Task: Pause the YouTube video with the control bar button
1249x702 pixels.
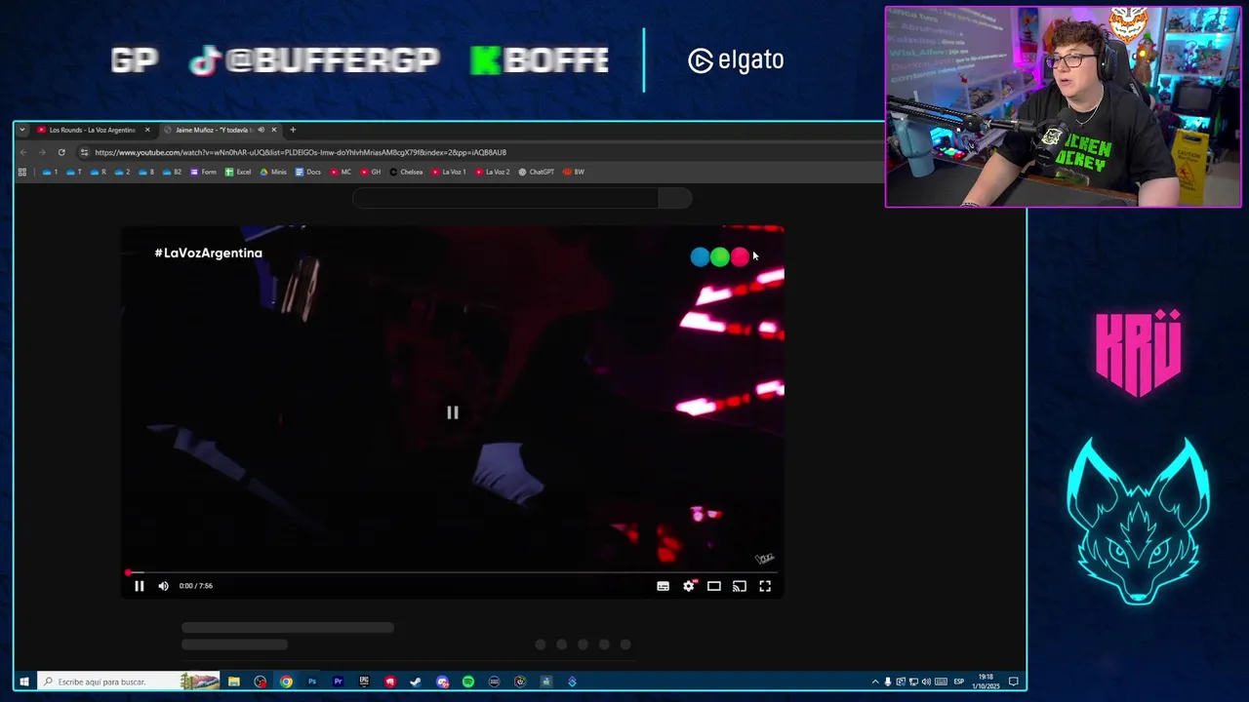Action: pyautogui.click(x=139, y=586)
